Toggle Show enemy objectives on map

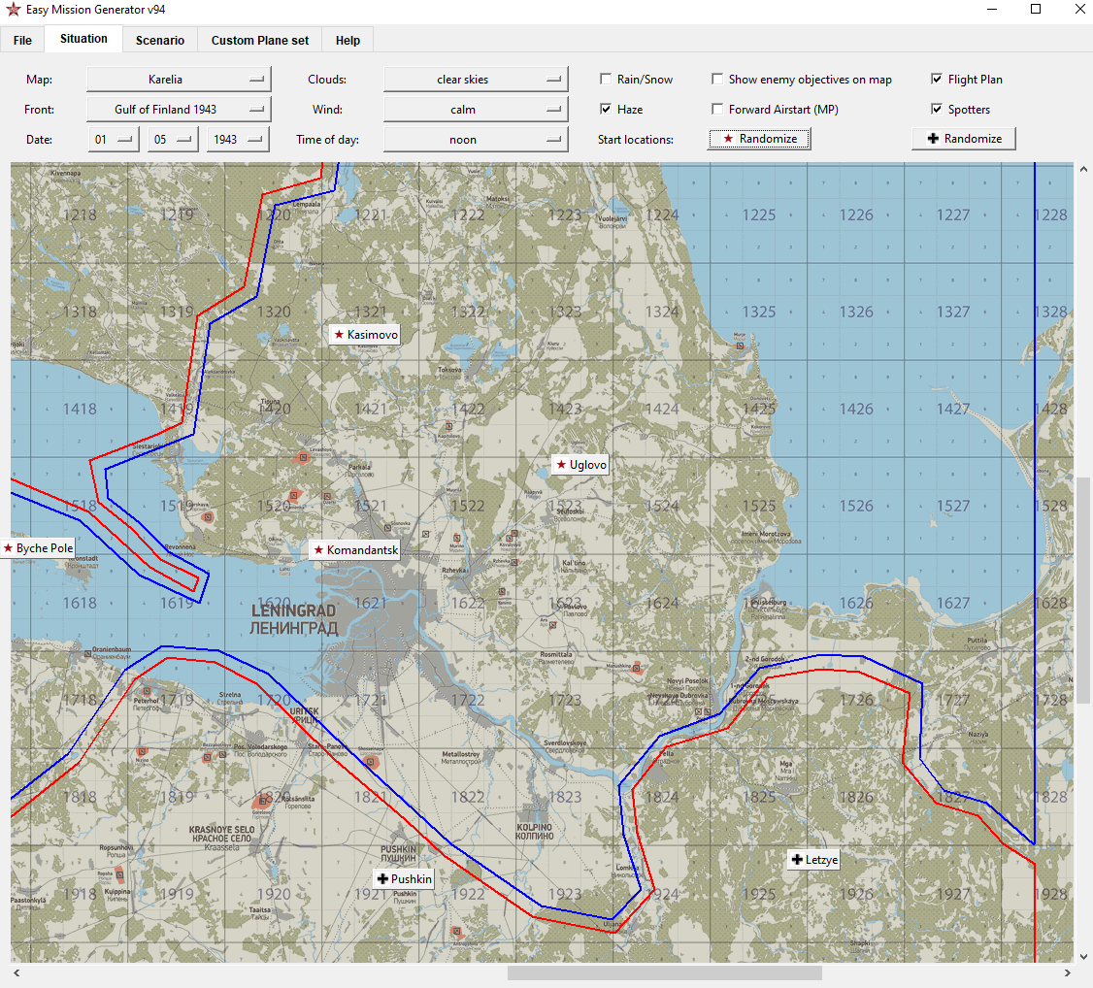(x=718, y=80)
